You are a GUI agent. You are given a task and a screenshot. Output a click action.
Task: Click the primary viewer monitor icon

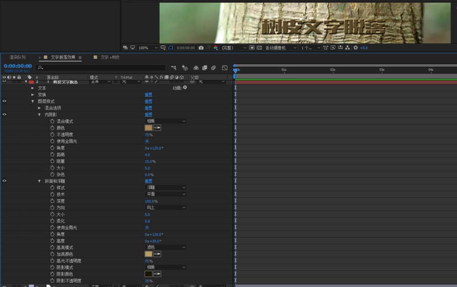tap(133, 48)
